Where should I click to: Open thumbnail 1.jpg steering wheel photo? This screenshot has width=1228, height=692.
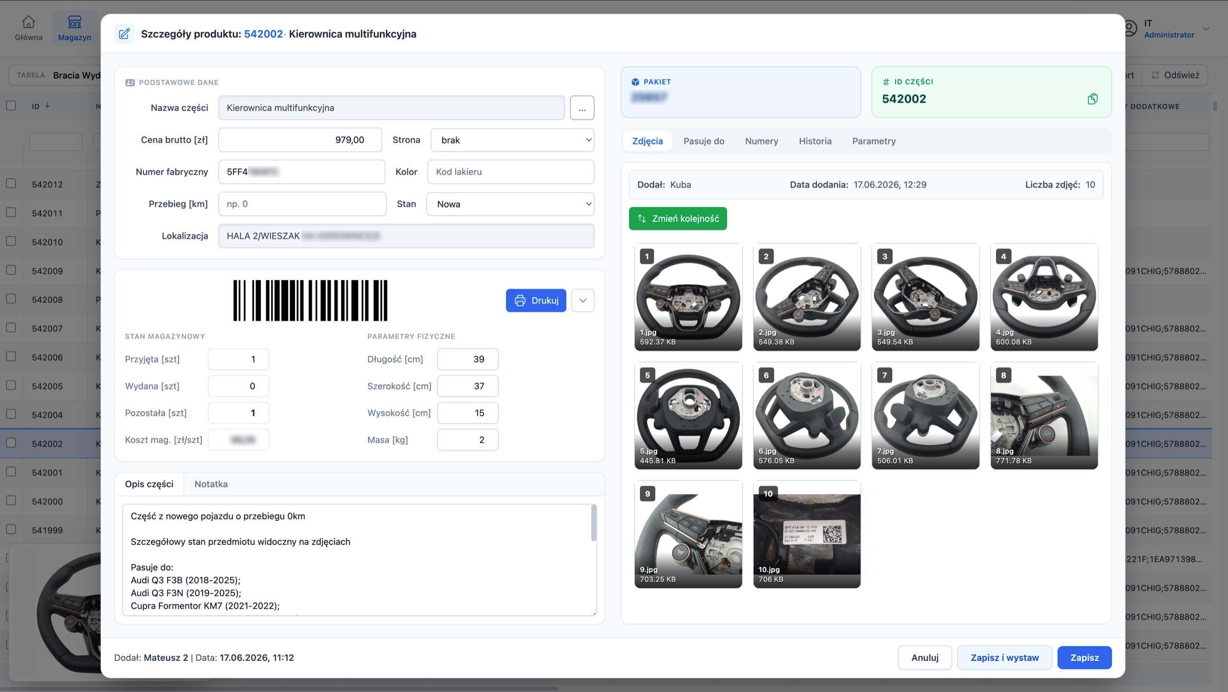pyautogui.click(x=688, y=297)
